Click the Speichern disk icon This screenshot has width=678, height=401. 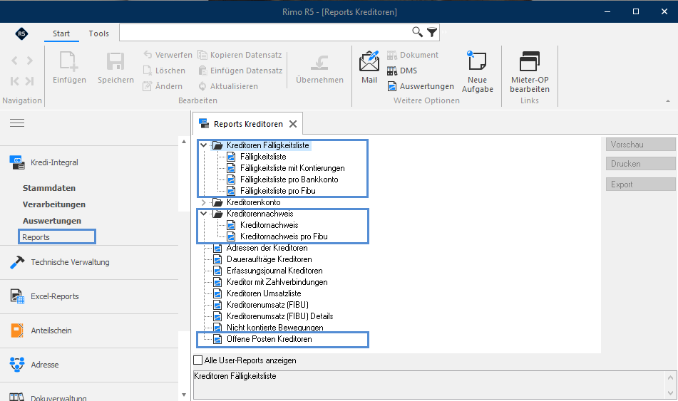115,62
